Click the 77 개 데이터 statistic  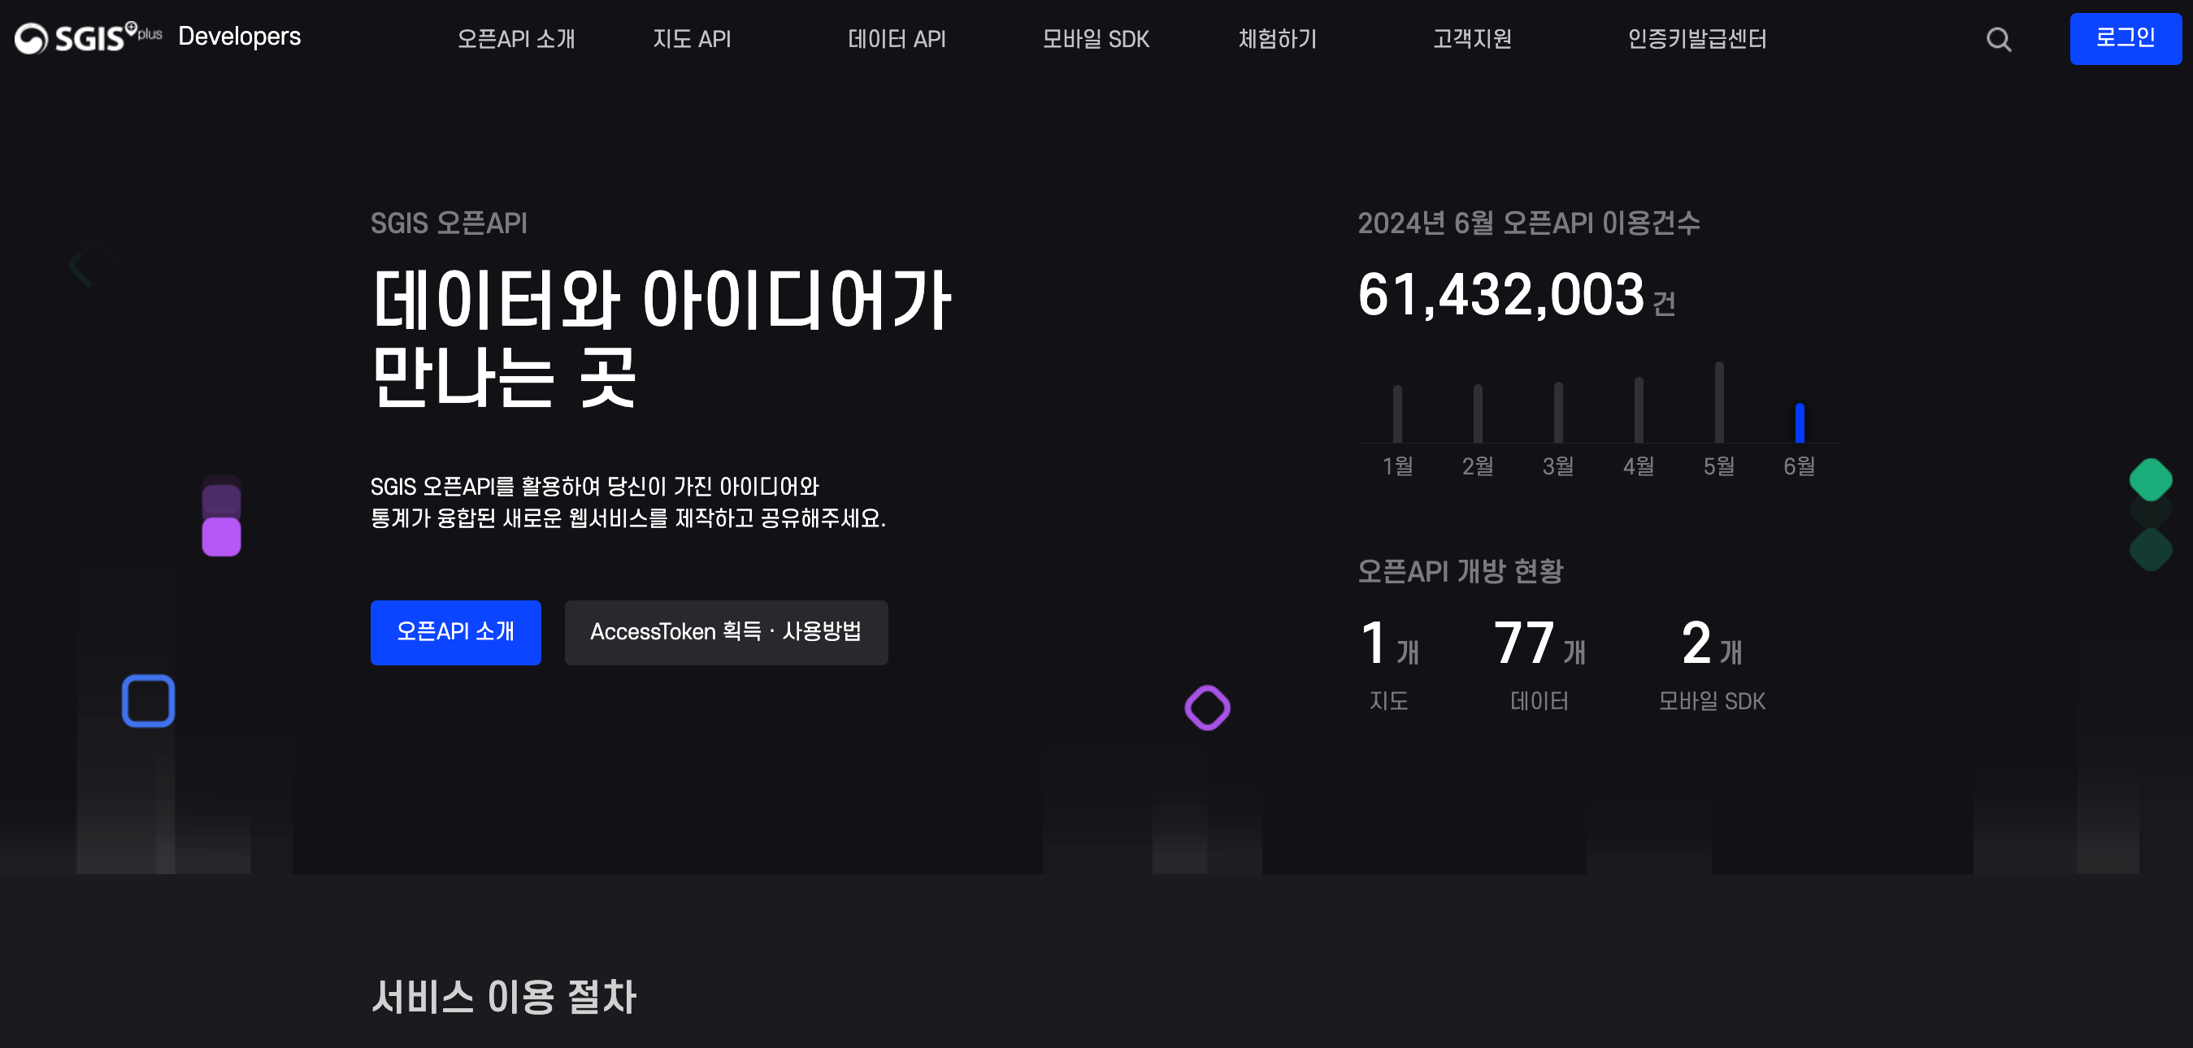point(1539,665)
